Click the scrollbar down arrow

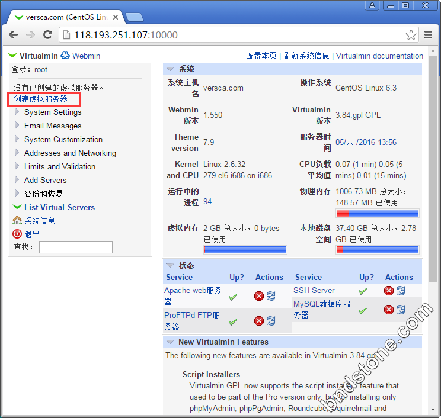pyautogui.click(x=433, y=410)
